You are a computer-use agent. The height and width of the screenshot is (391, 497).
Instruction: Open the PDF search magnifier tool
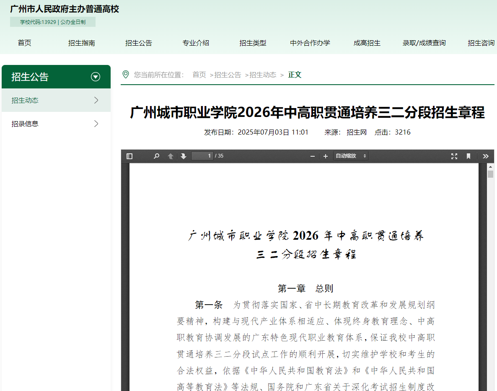pos(156,155)
